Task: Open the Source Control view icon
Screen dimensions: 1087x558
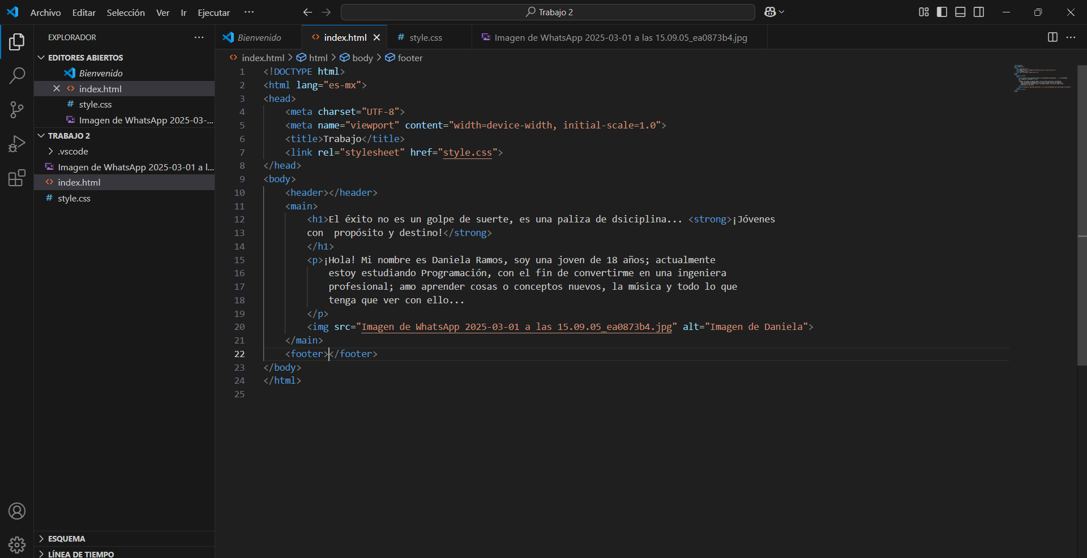Action: [17, 110]
